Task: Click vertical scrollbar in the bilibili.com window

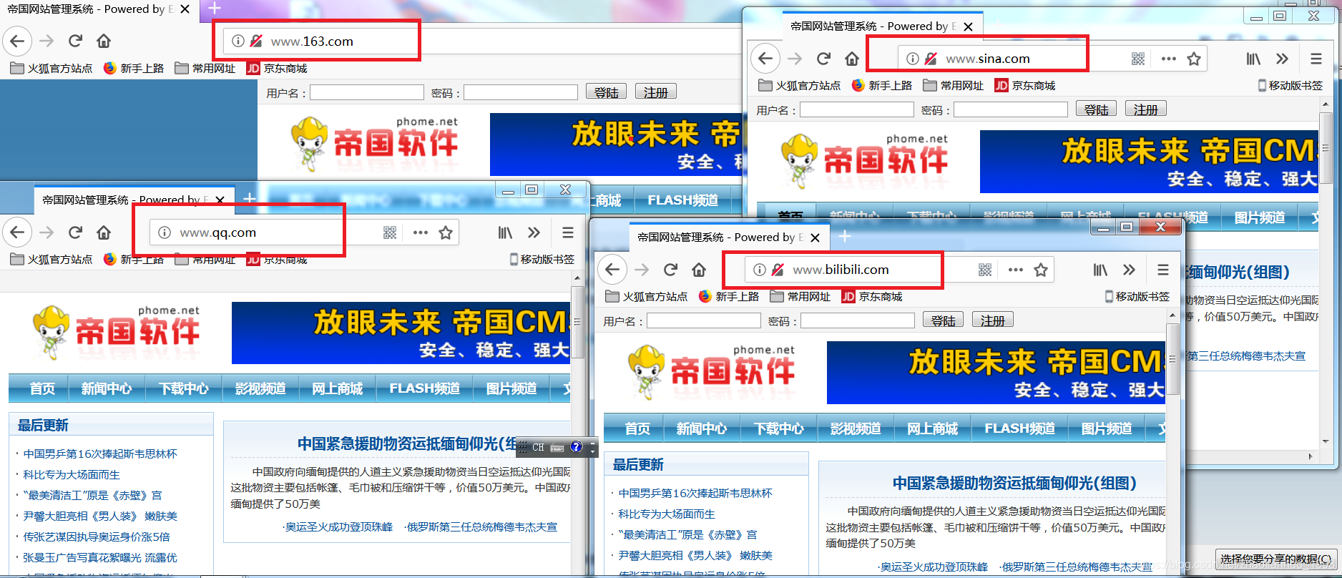Action: pyautogui.click(x=1172, y=360)
